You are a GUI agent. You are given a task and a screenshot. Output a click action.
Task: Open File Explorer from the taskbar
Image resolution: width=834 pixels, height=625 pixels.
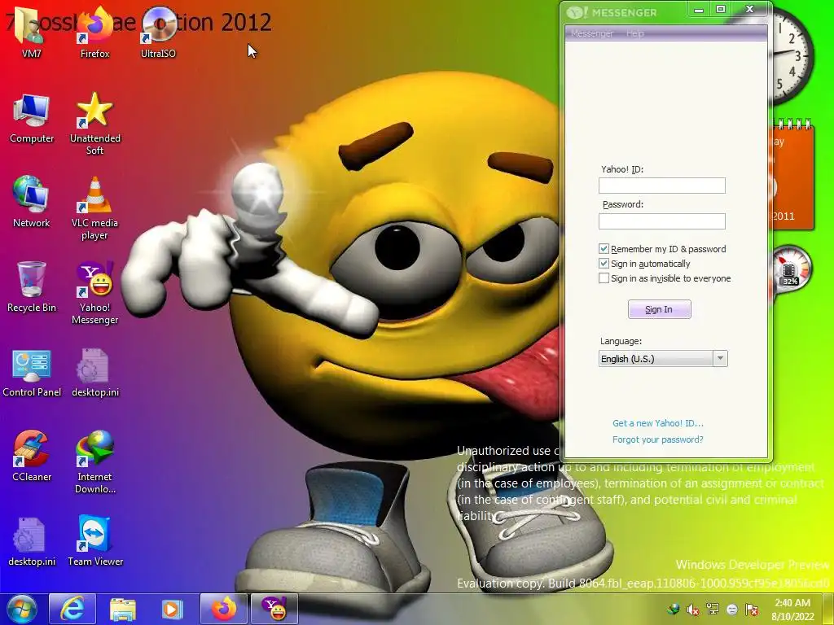123,609
